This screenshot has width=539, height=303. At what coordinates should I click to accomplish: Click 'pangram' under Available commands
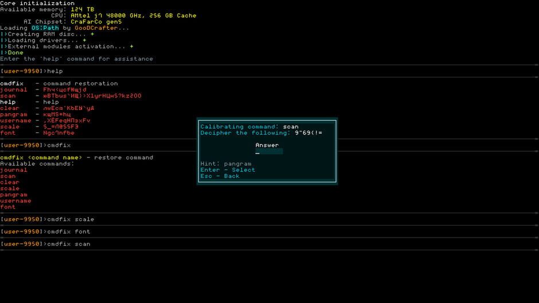click(x=14, y=195)
